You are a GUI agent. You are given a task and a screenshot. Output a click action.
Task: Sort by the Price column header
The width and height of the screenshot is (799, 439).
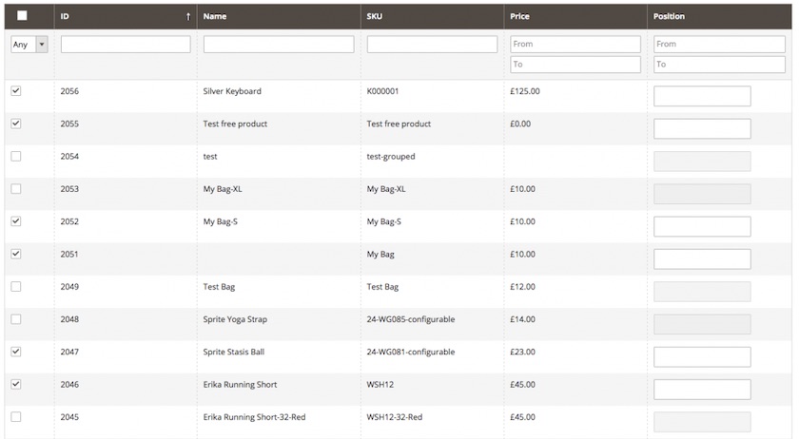point(519,16)
